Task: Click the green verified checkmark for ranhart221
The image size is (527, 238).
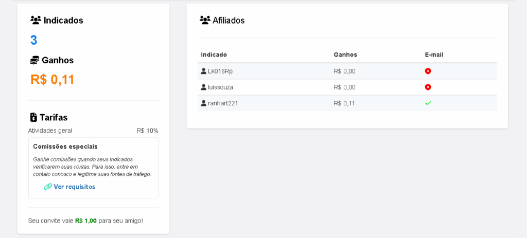Action: tap(428, 103)
